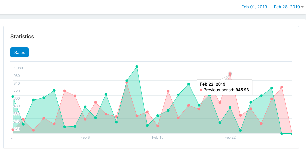Click the 240 y-axis label

coord(17,121)
